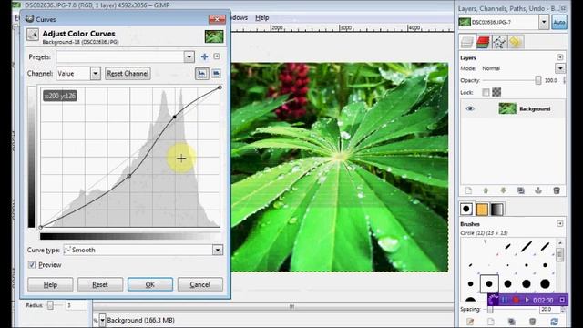Screen dimensions: 583x328
Task: Cancel the Curves dialog
Action: tap(200, 284)
